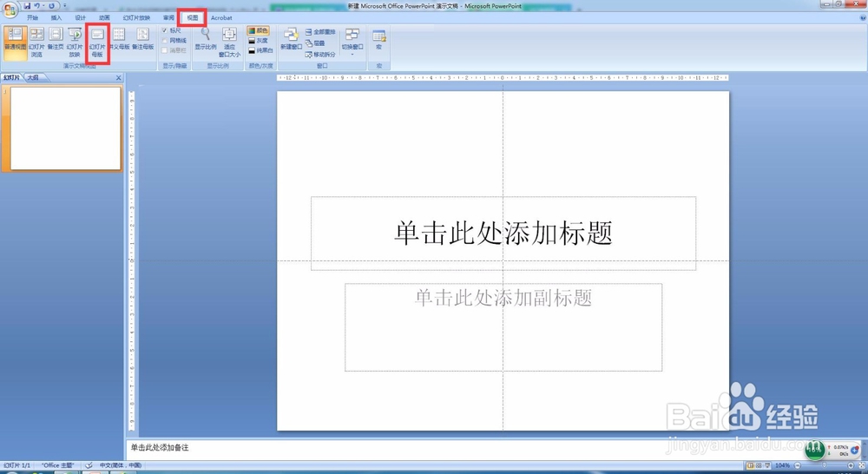Viewport: 868px width, 474px height.
Task: Click 移动拆分 move split button
Action: coord(320,55)
